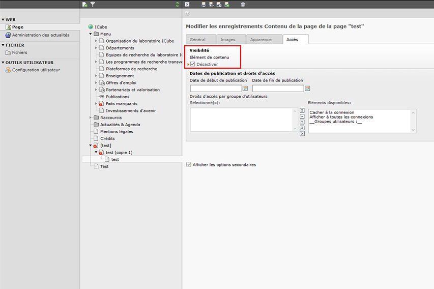
Task: Switch to the Général tab
Action: [x=200, y=39]
